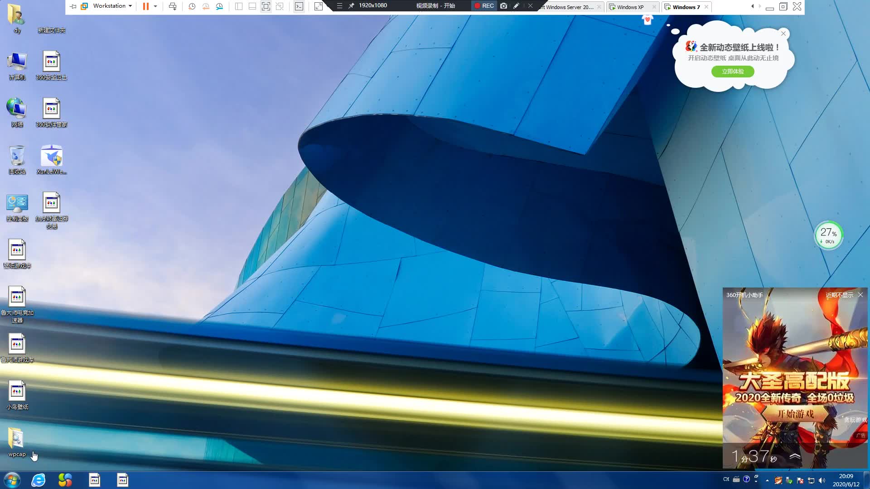Viewport: 870px width, 489px height.
Task: Take a new virtual machine snapshot
Action: point(192,6)
